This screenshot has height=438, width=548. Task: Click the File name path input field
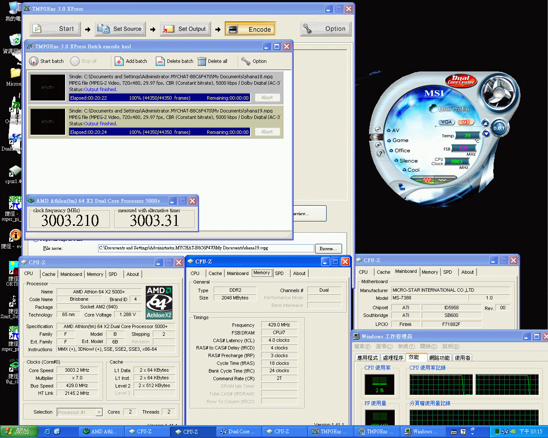coord(206,248)
